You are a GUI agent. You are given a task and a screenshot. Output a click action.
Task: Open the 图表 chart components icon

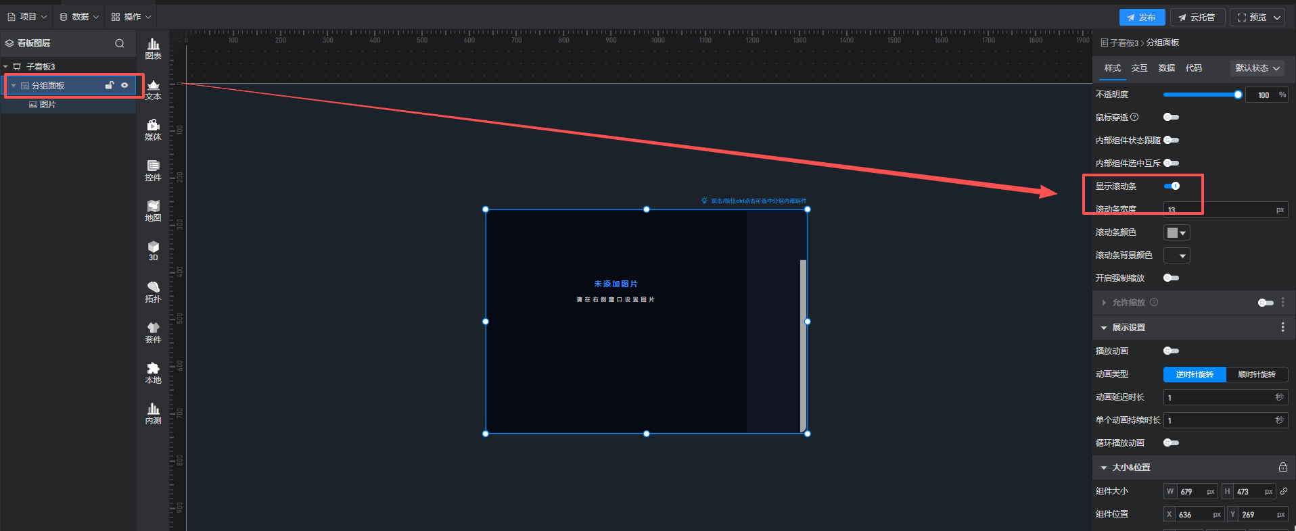click(x=154, y=49)
